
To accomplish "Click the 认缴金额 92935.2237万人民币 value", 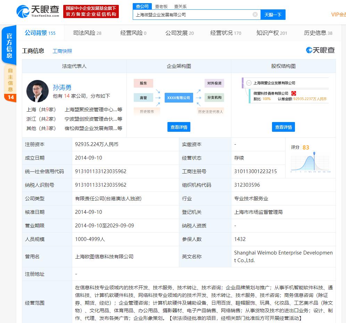I will click(x=310, y=99).
